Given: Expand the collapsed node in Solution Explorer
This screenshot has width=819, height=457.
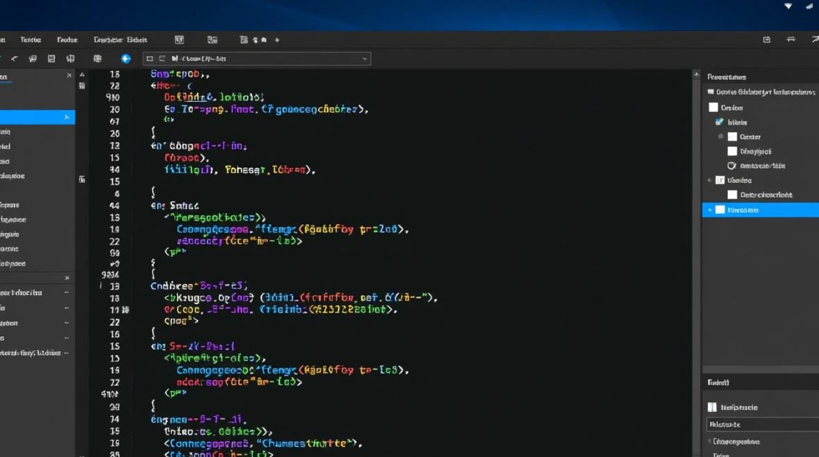Looking at the screenshot, I should (x=709, y=180).
